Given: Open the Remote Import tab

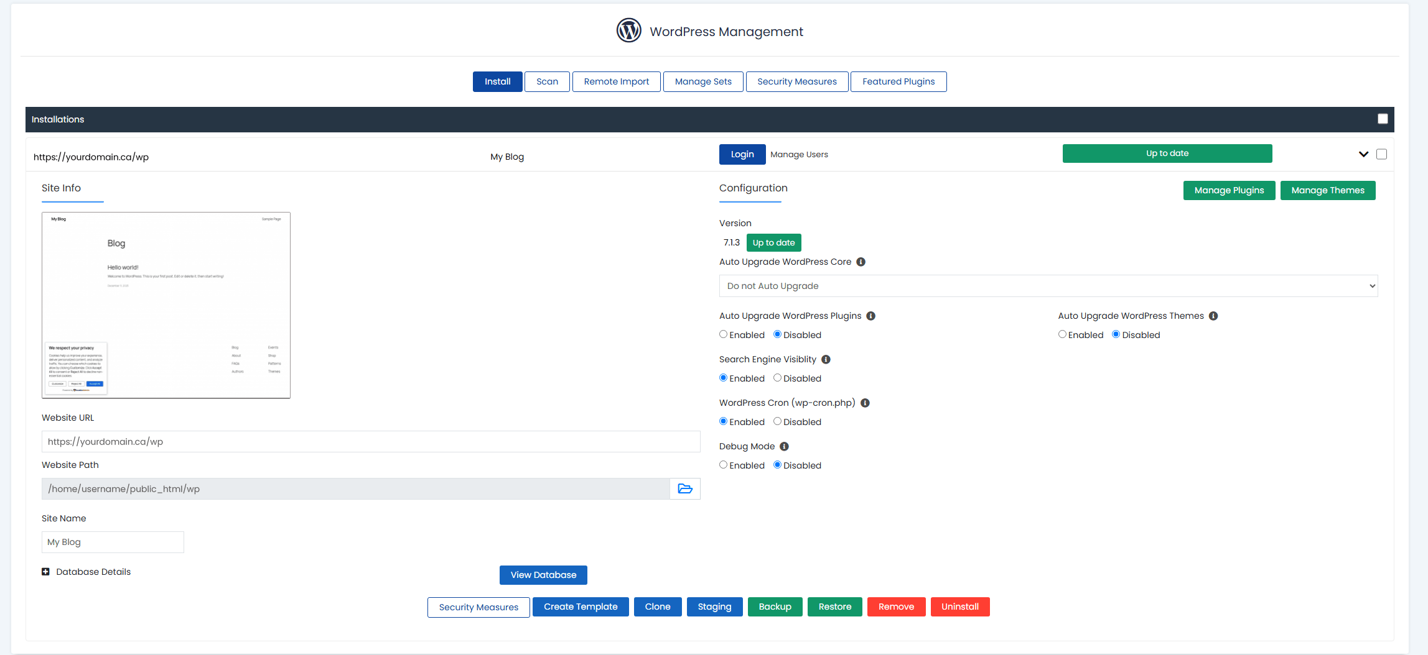Looking at the screenshot, I should pyautogui.click(x=616, y=81).
